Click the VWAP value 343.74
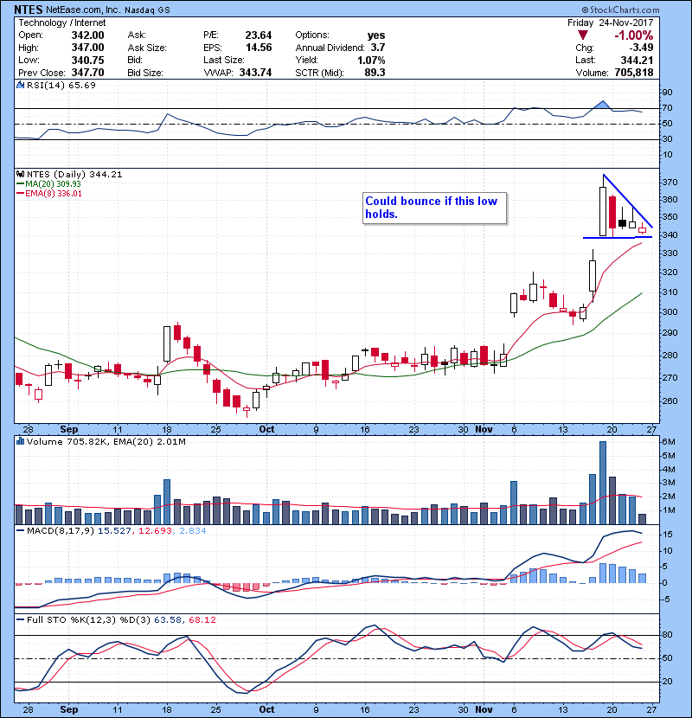The image size is (692, 718). (x=255, y=73)
